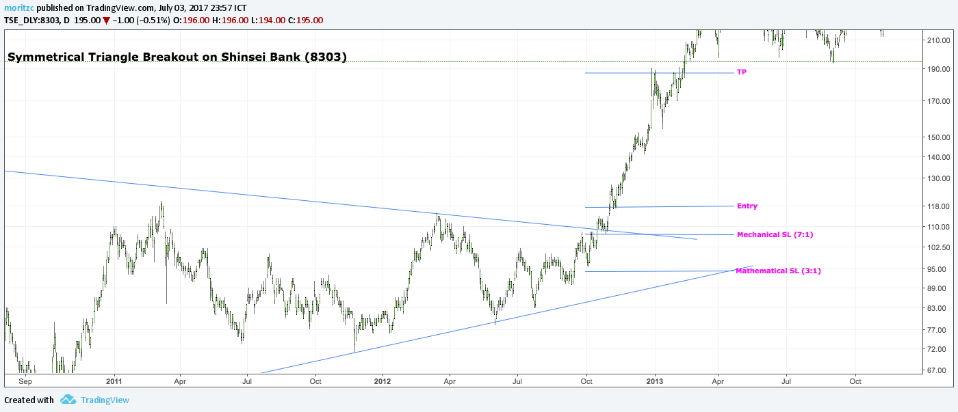Click the 2013 year label on time axis
The width and height of the screenshot is (958, 412).
(x=655, y=381)
